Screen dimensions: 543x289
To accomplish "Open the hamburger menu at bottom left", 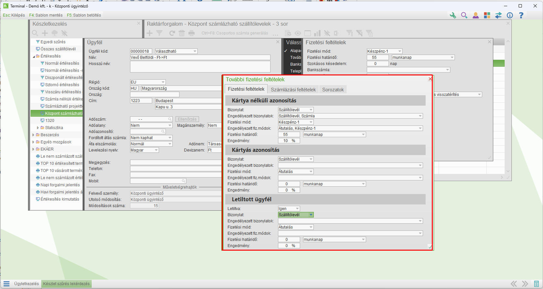I will click(7, 284).
